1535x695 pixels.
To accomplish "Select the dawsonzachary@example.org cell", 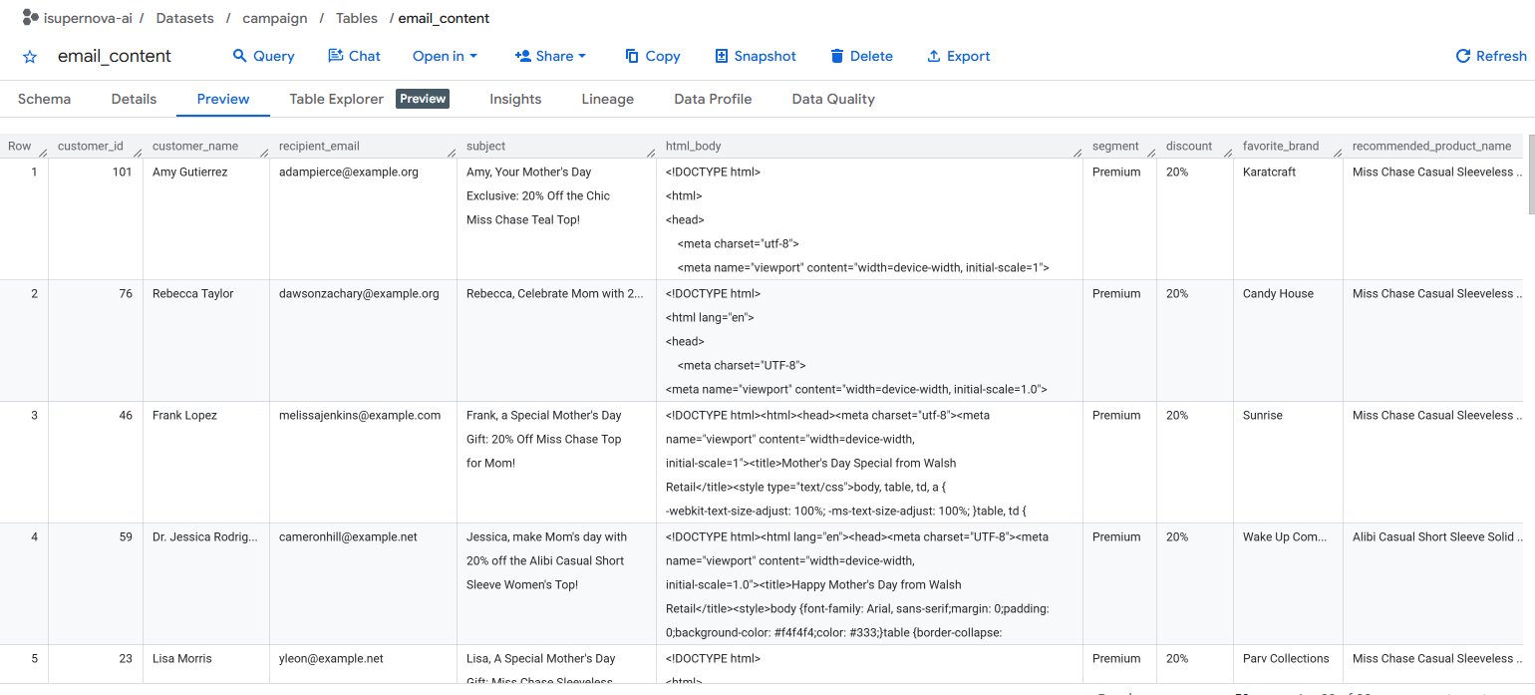I will [363, 340].
